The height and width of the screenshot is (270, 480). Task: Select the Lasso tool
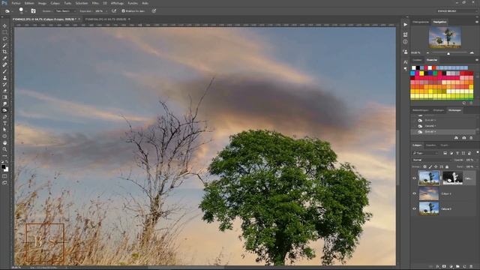[x=4, y=39]
